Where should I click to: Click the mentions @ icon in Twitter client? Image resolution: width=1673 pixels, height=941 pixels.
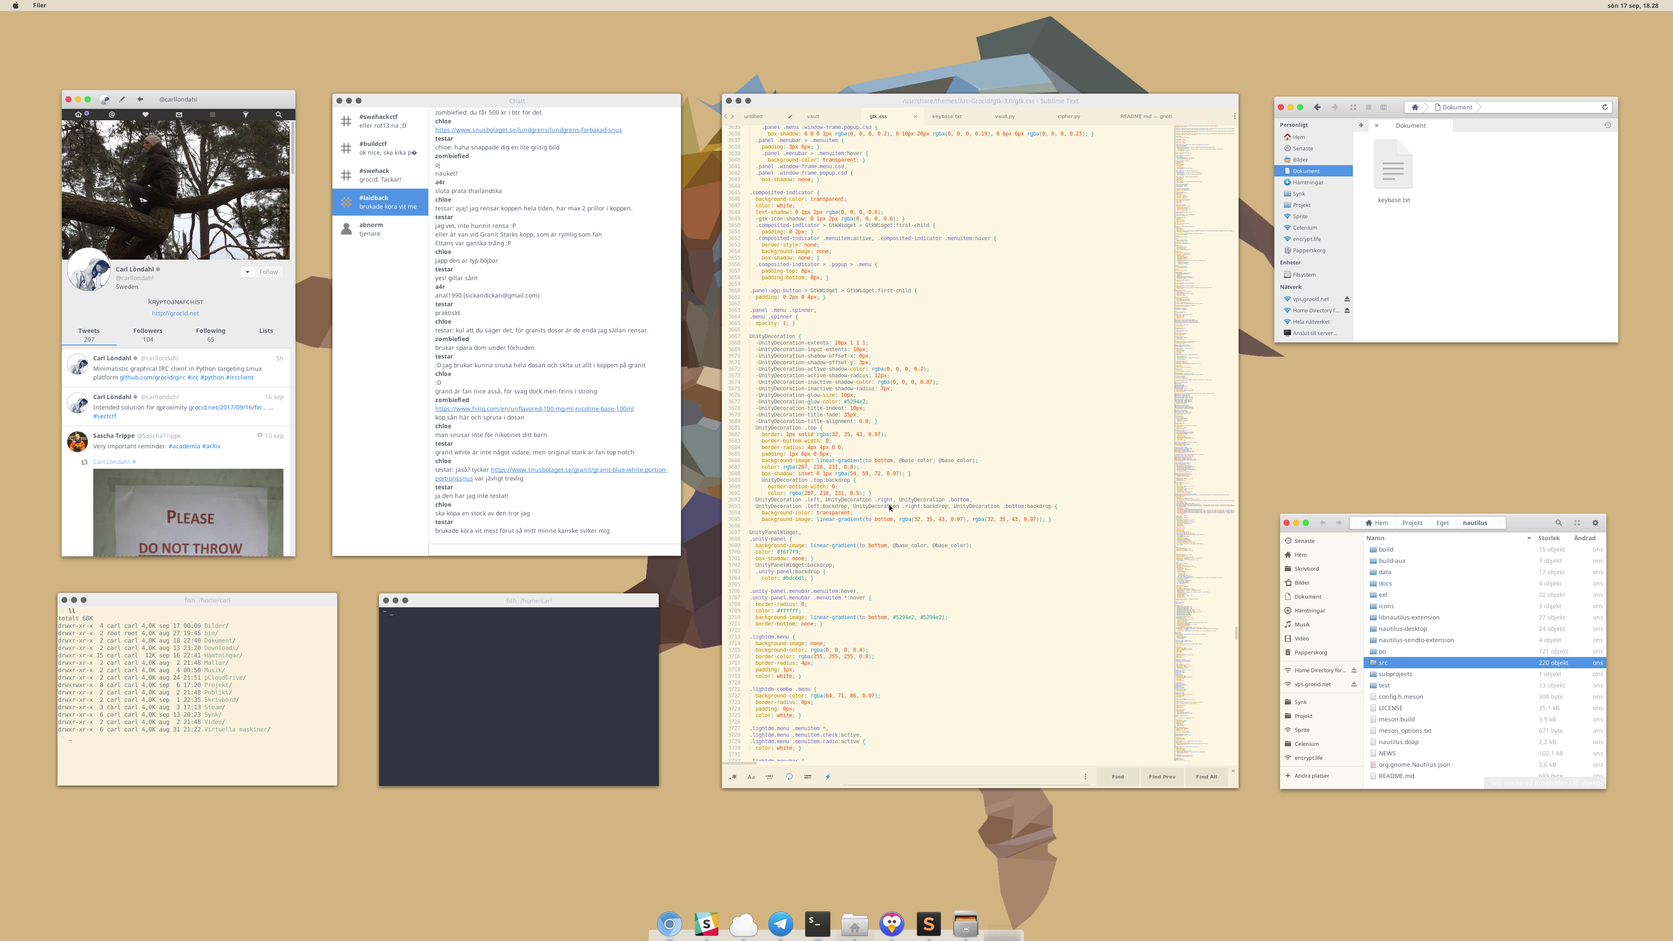click(x=112, y=114)
